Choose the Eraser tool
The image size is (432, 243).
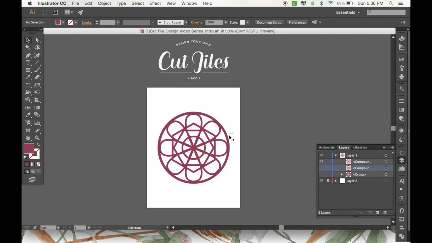[37, 78]
